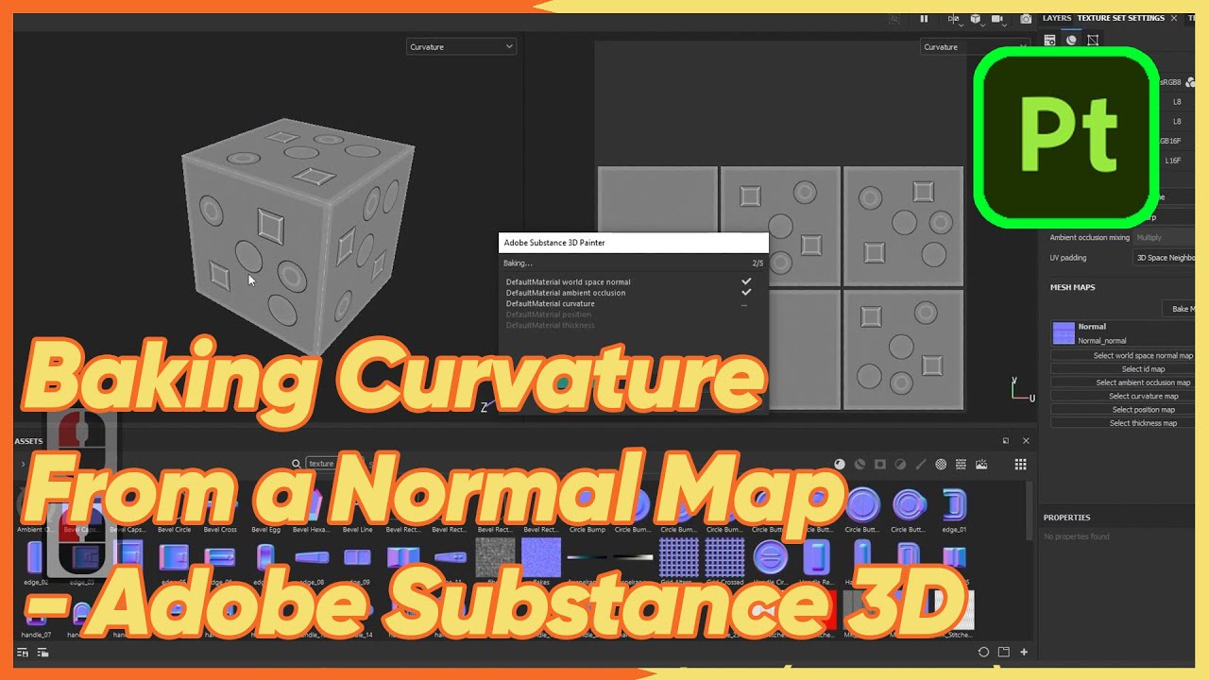This screenshot has width=1209, height=680.
Task: Expand the Assets sidebar chevron
Action: (23, 464)
